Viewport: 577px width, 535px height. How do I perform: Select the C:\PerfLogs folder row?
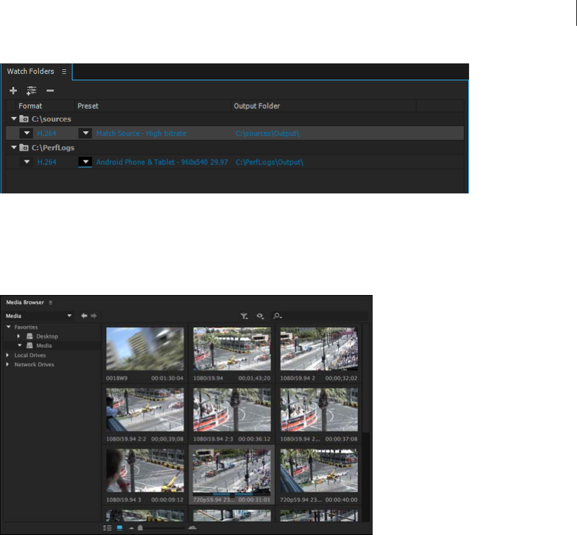point(235,147)
